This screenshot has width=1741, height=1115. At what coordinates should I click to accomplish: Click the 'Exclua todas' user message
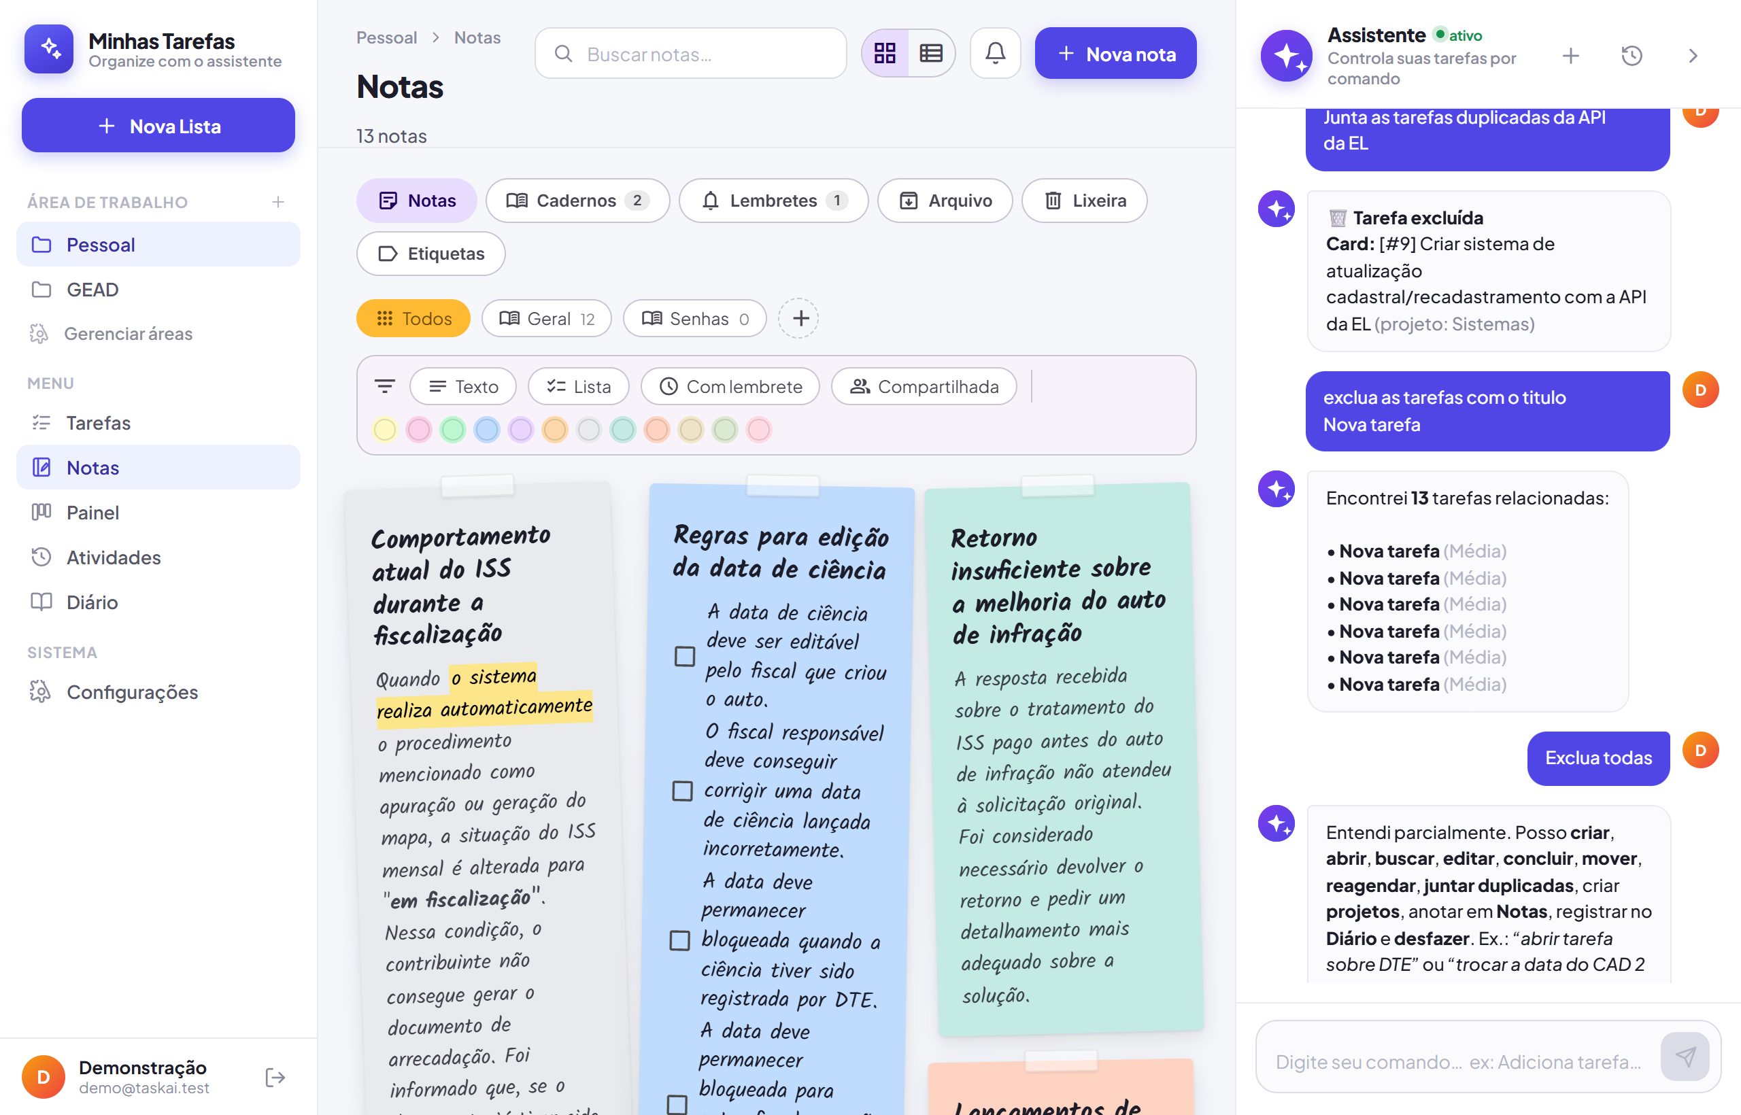[x=1598, y=758]
